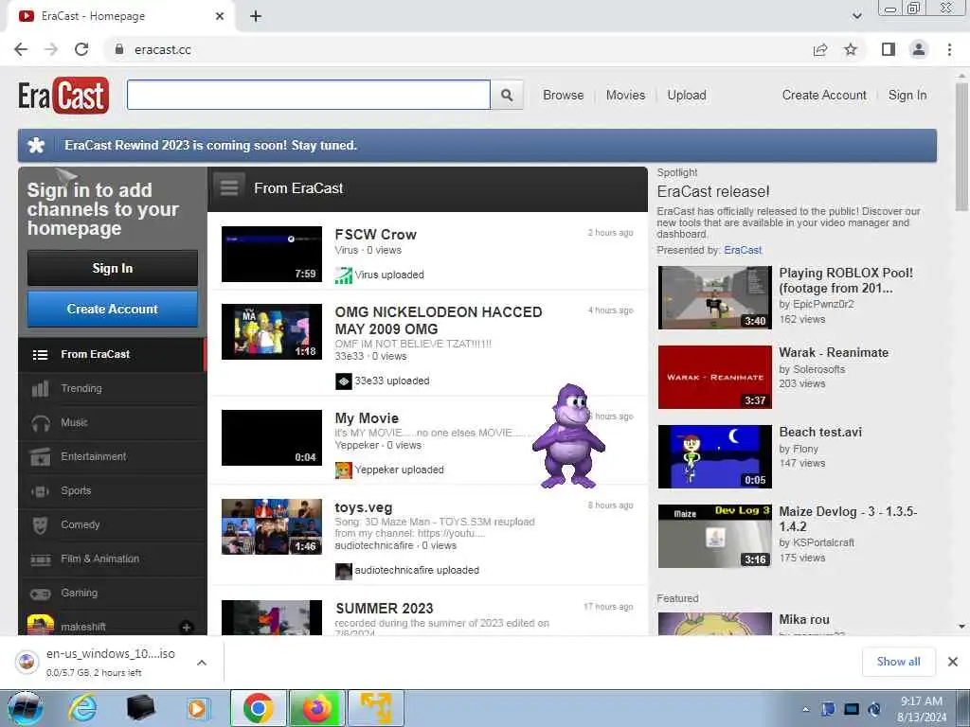Click Sign In in the header
The width and height of the screenshot is (970, 727).
[x=907, y=96]
